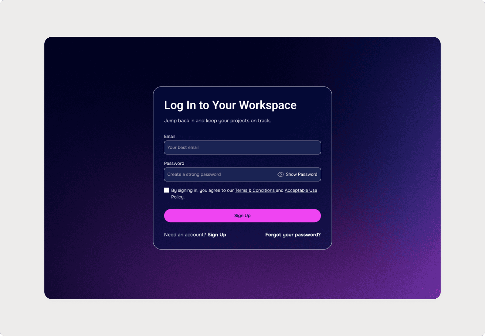This screenshot has height=336, width=485.
Task: Click the Password field label
Action: coord(174,164)
